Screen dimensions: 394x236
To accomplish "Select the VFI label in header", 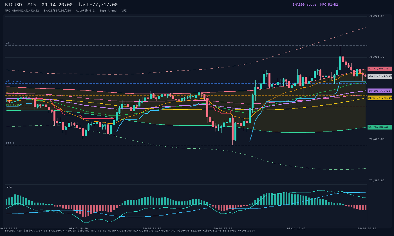I will click(124, 10).
